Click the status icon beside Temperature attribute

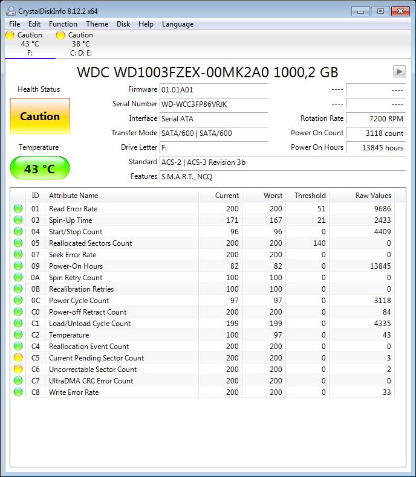coord(18,335)
